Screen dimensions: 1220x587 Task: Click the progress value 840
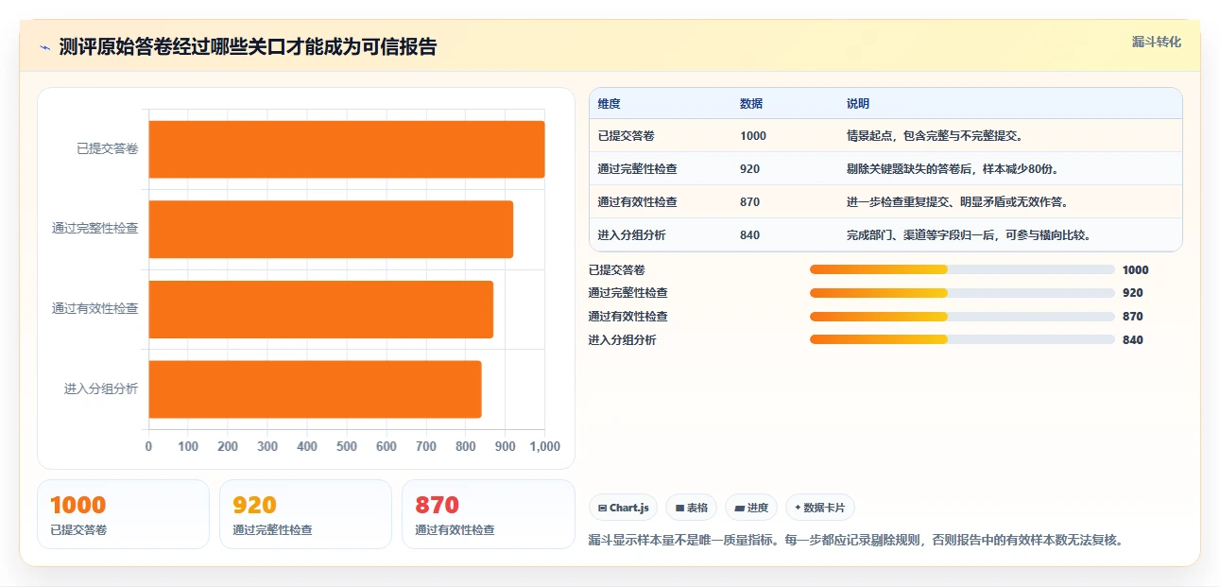[x=1133, y=340]
